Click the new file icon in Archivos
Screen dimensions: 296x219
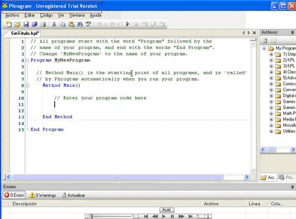click(x=265, y=41)
